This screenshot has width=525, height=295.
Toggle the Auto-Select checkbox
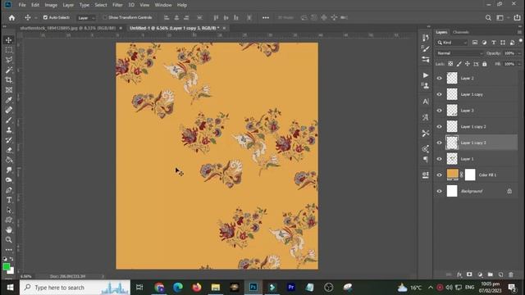45,17
